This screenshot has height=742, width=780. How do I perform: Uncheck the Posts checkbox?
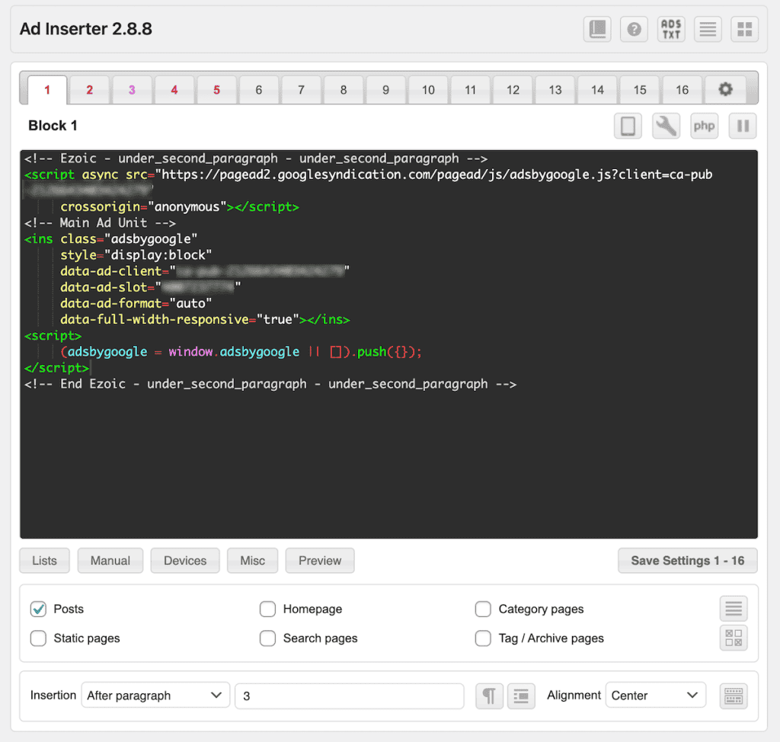38,609
